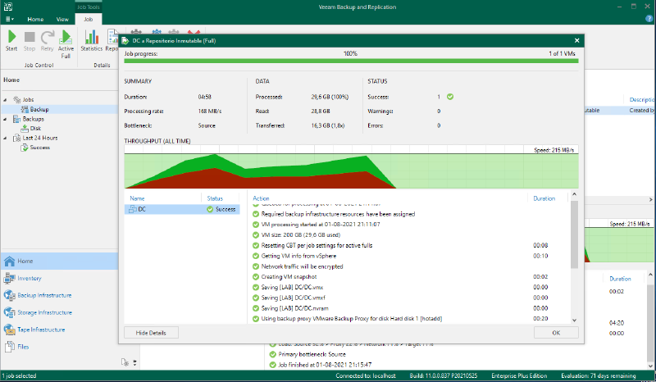The height and width of the screenshot is (382, 656).
Task: Click the Action column header
Action: point(261,198)
